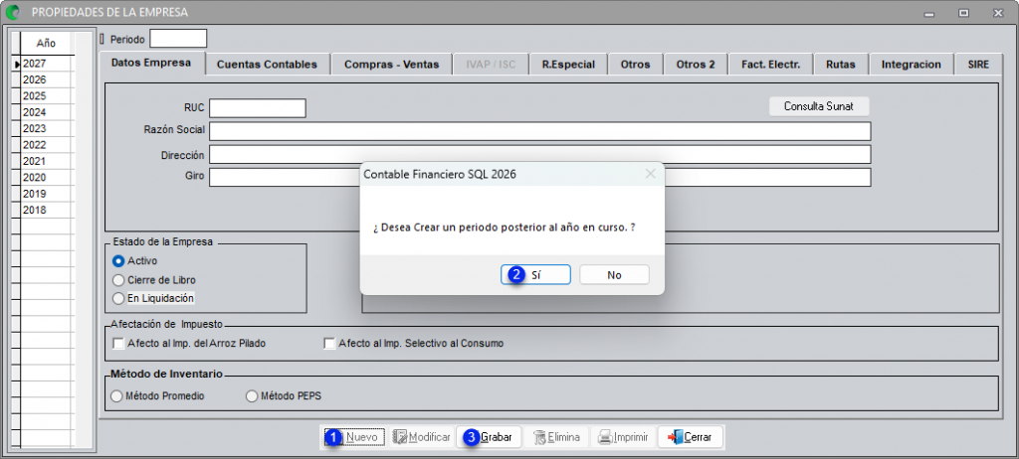The width and height of the screenshot is (1019, 459).
Task: Select year 2020 in the list
Action: click(47, 177)
